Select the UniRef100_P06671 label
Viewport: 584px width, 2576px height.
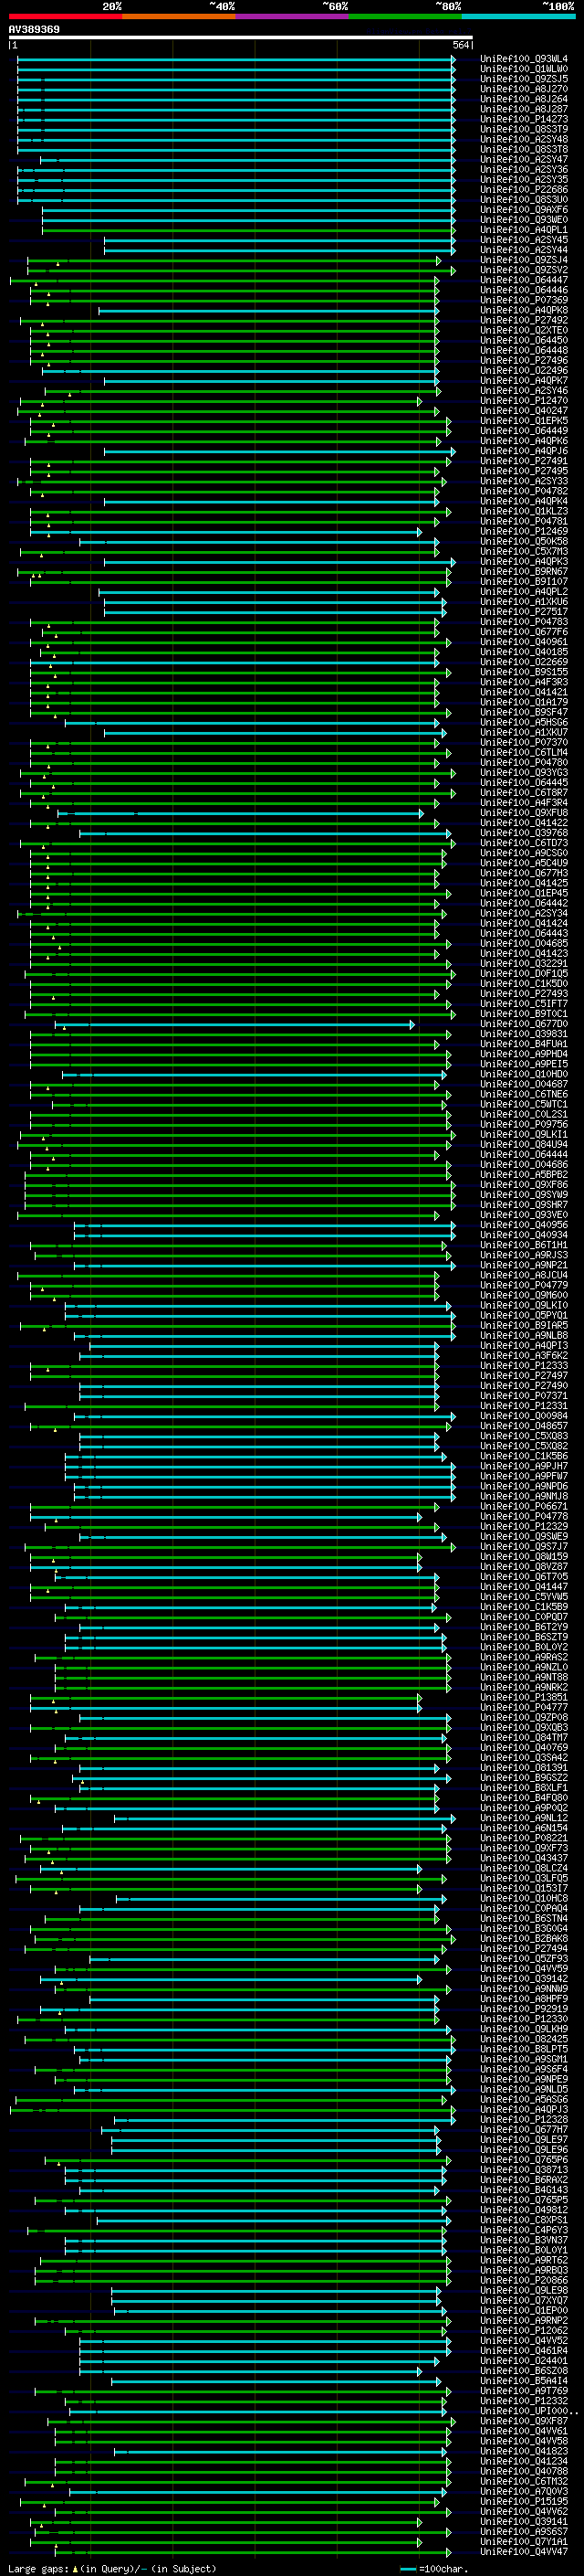524,1506
